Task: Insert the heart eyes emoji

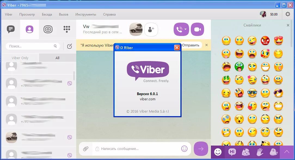Action: (x=278, y=41)
